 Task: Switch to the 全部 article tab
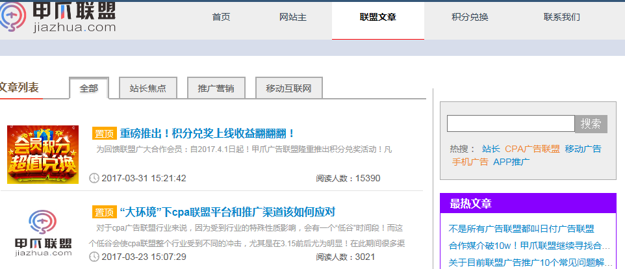click(89, 88)
